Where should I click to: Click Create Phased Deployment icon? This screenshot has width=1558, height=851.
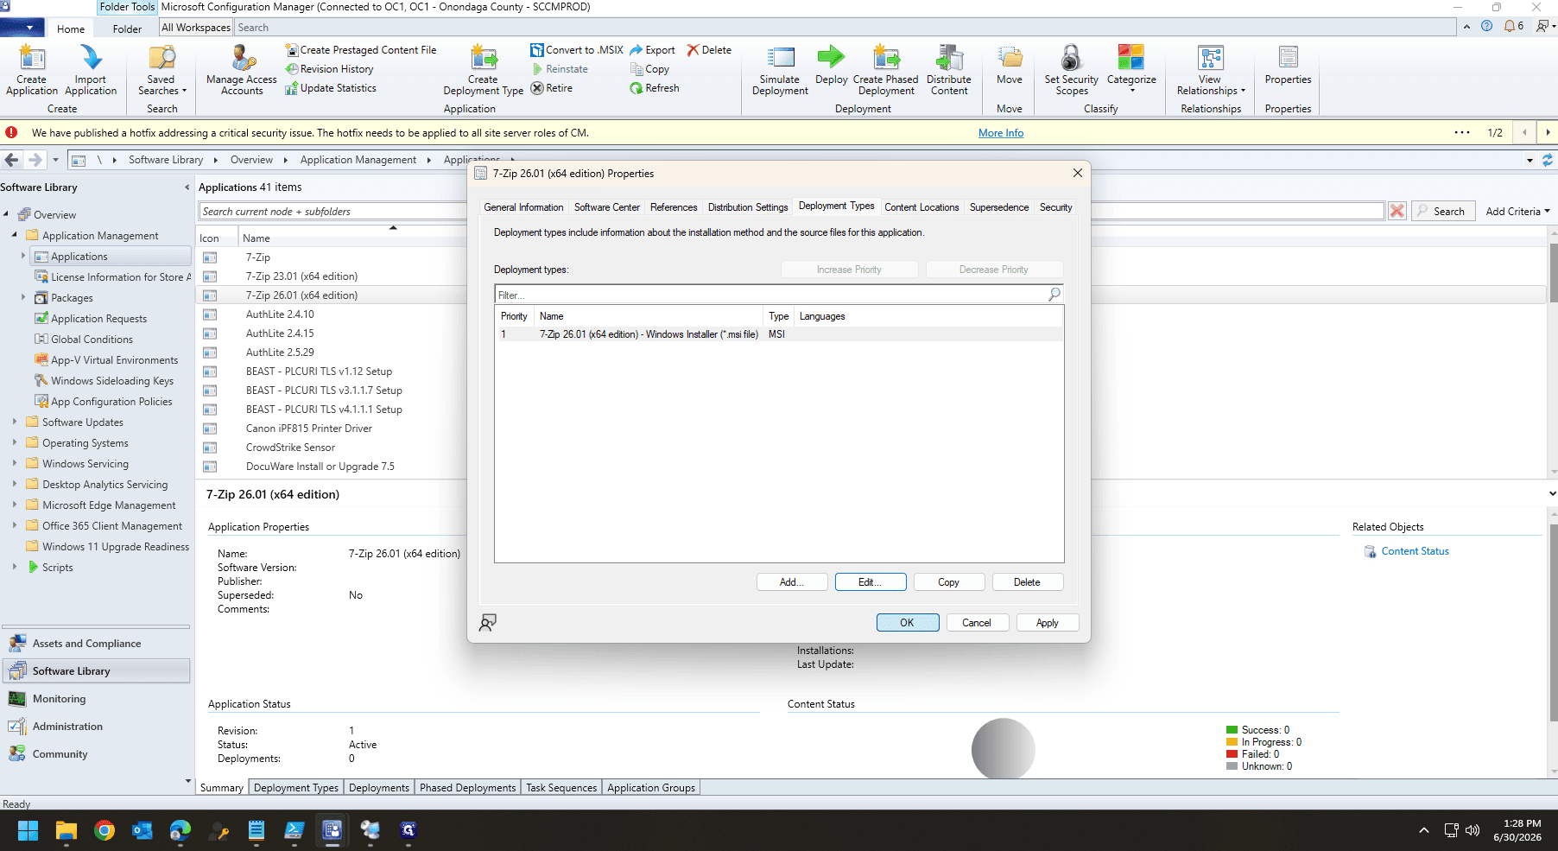coord(886,70)
